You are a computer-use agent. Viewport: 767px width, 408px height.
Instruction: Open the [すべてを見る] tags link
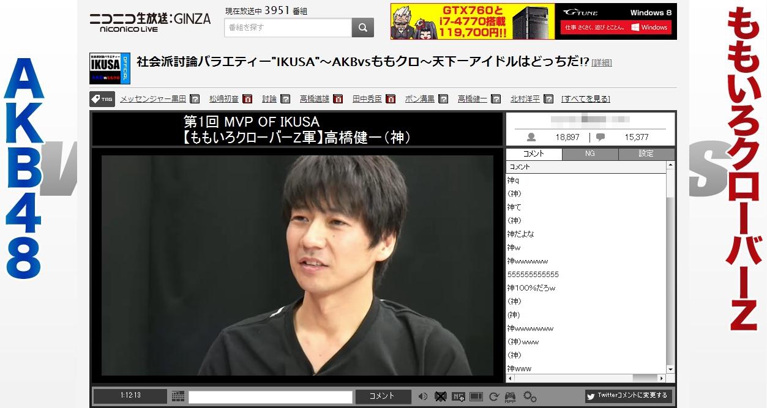click(586, 99)
